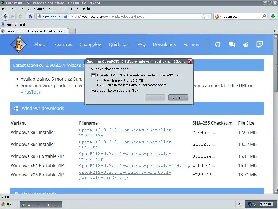Click the search magnifier icon
This screenshot has width=278, height=209.
[264, 16]
